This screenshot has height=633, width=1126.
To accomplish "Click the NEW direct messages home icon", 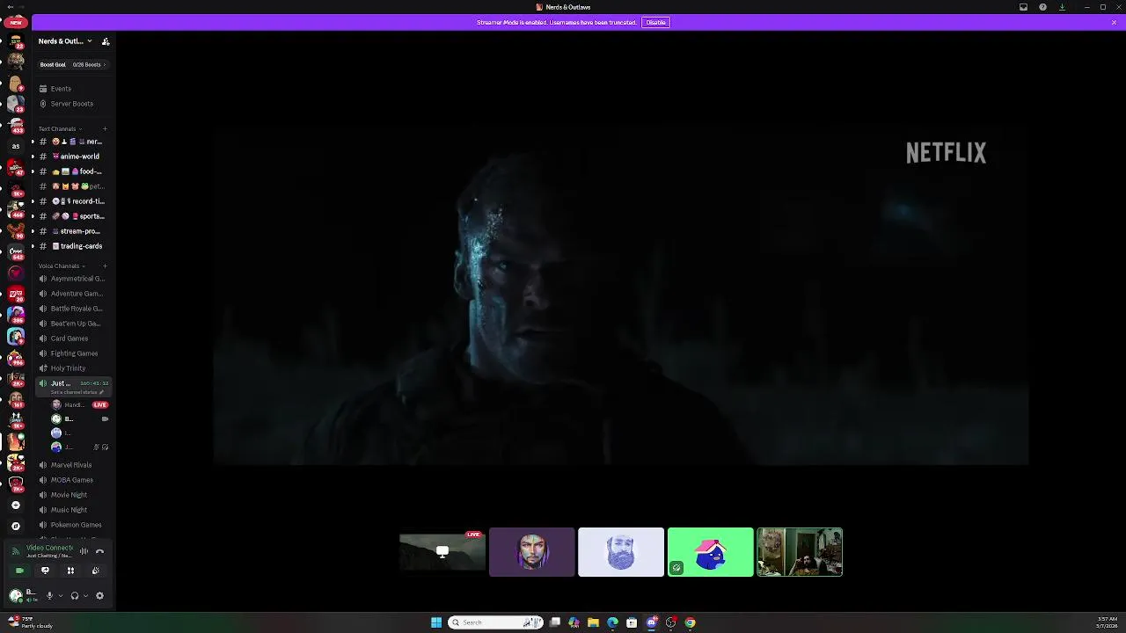I will (15, 22).
